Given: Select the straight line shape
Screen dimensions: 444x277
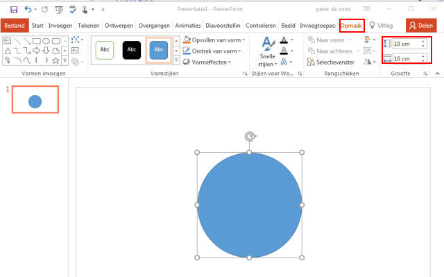Looking at the screenshot, I should click(x=17, y=41).
